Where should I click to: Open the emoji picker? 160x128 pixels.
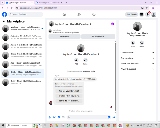109,117
